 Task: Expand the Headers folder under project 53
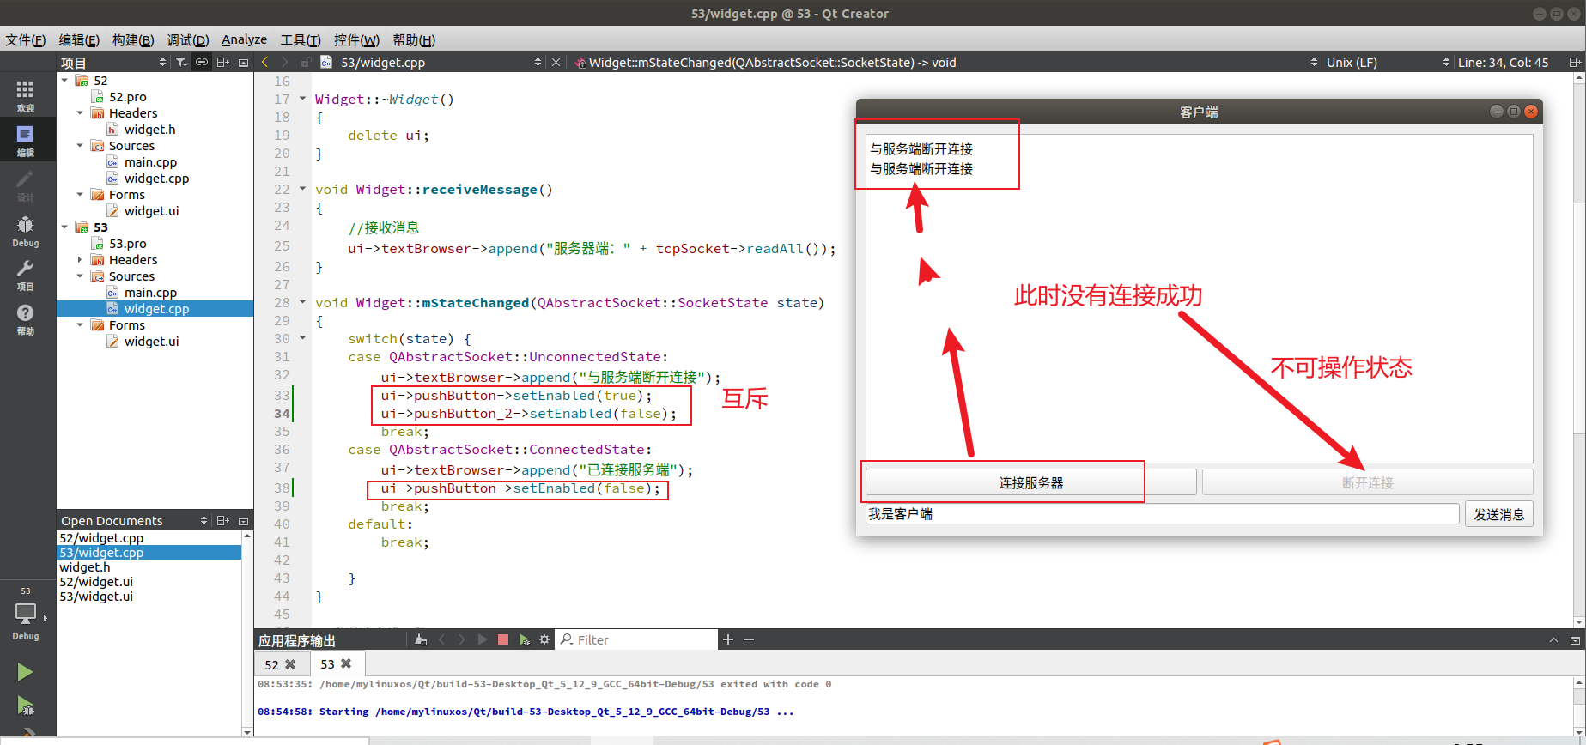(80, 259)
